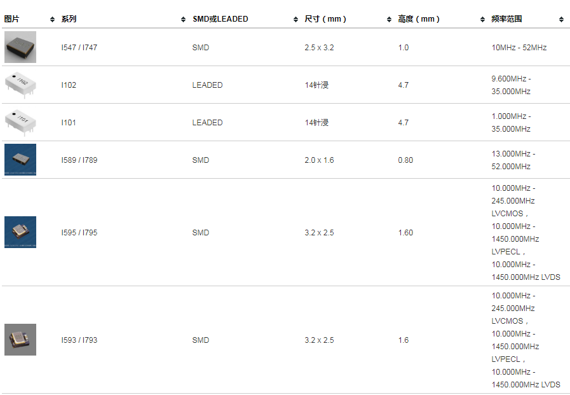The height and width of the screenshot is (395, 570).
Task: Open the I101 series link
Action: (x=69, y=123)
